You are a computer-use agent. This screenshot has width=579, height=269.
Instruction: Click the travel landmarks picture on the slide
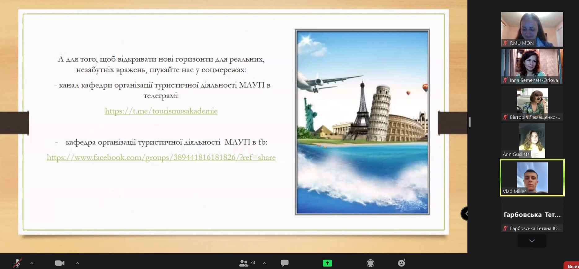coord(362,122)
